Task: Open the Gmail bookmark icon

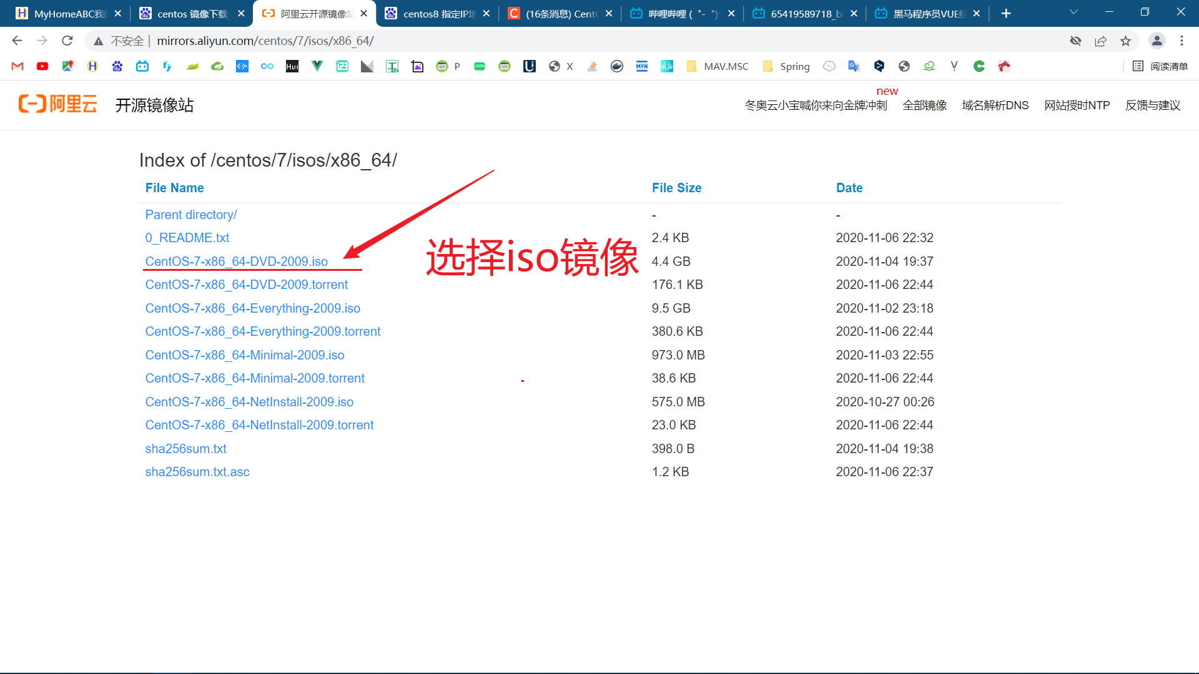Action: point(17,66)
